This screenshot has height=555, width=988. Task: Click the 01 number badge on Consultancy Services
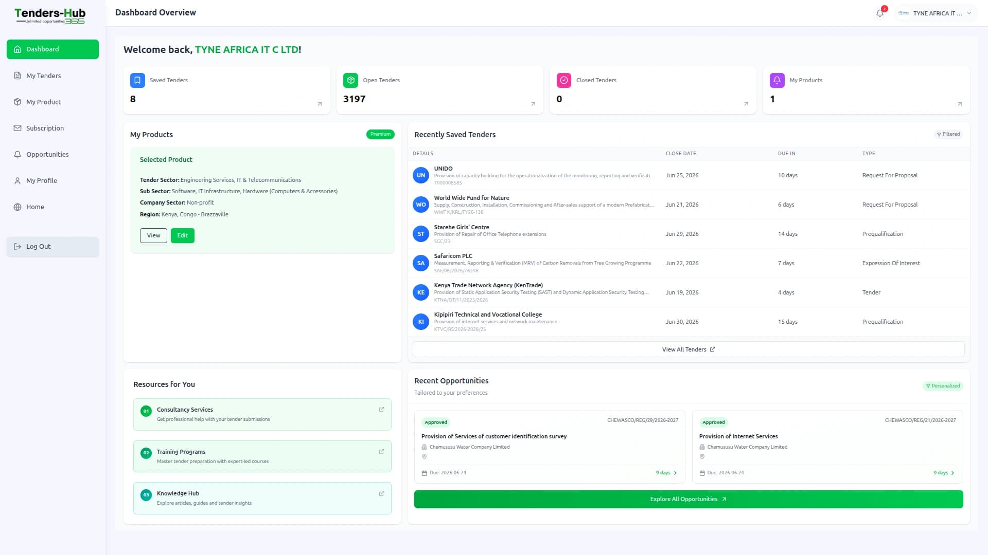click(146, 411)
